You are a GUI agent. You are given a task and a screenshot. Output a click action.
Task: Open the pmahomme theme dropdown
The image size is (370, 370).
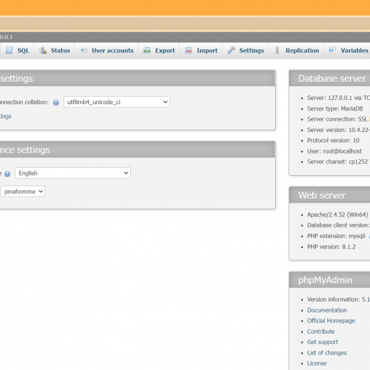click(23, 192)
